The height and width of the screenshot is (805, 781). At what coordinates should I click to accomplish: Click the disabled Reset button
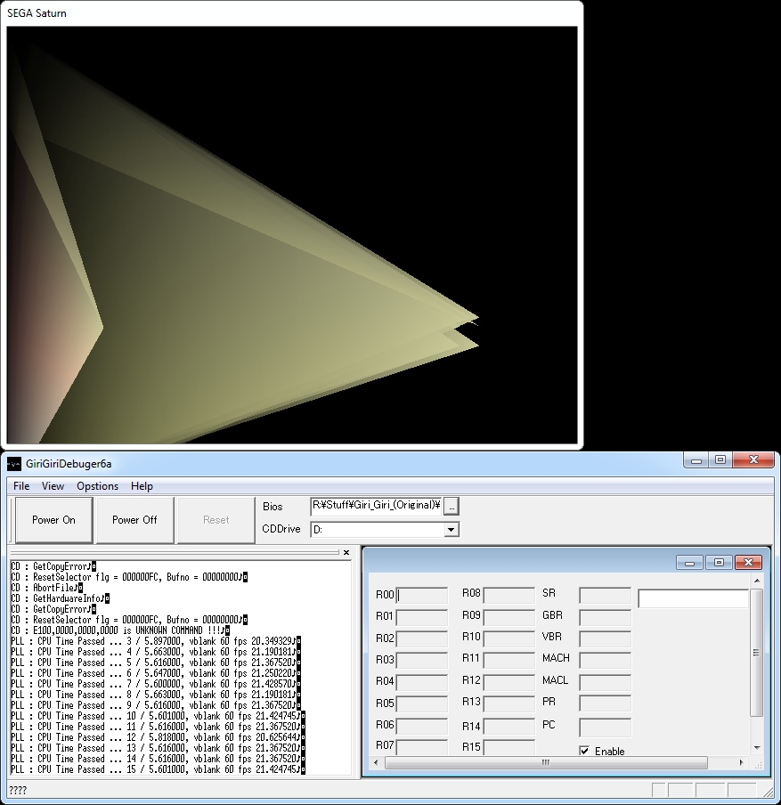pyautogui.click(x=216, y=520)
